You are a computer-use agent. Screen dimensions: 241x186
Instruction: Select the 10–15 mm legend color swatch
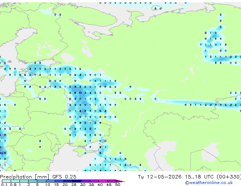coord(51,181)
